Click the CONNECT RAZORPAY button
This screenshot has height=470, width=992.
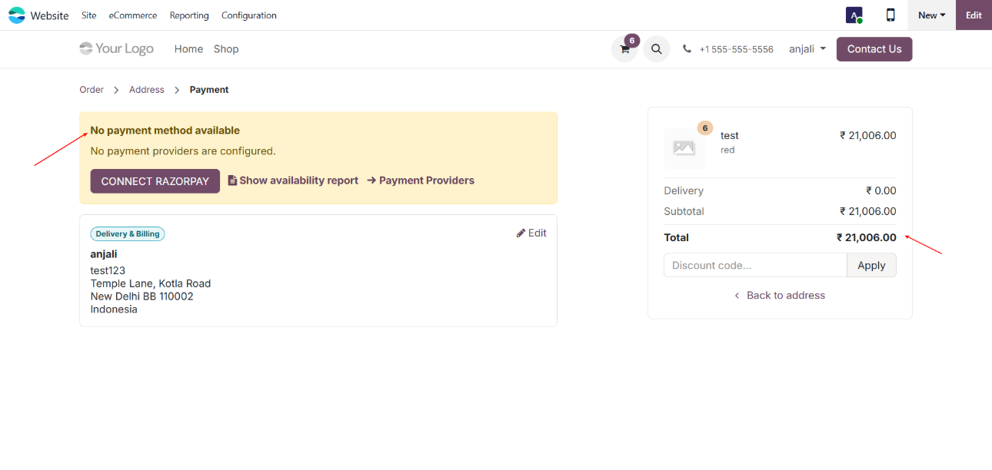pyautogui.click(x=155, y=181)
